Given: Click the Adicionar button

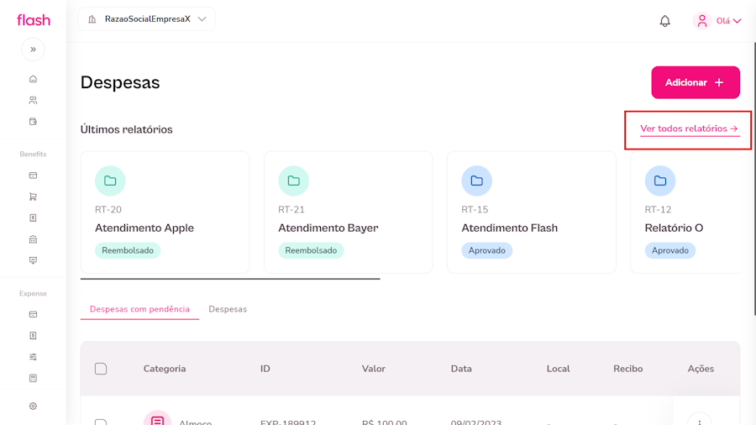Looking at the screenshot, I should [x=695, y=82].
